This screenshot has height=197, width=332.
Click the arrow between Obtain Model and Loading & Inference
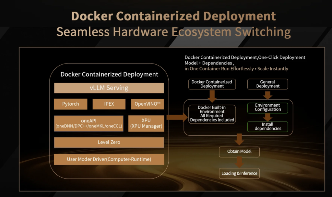coord(239,162)
